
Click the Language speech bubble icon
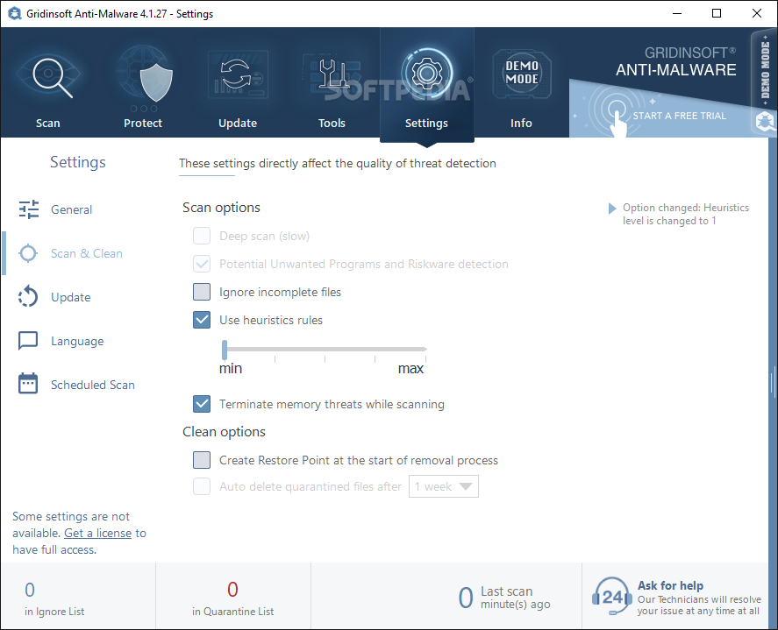[x=28, y=341]
